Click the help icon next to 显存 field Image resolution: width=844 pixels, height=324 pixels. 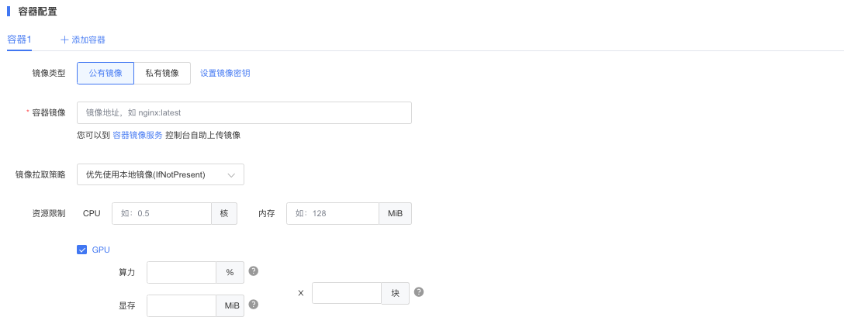coord(254,304)
